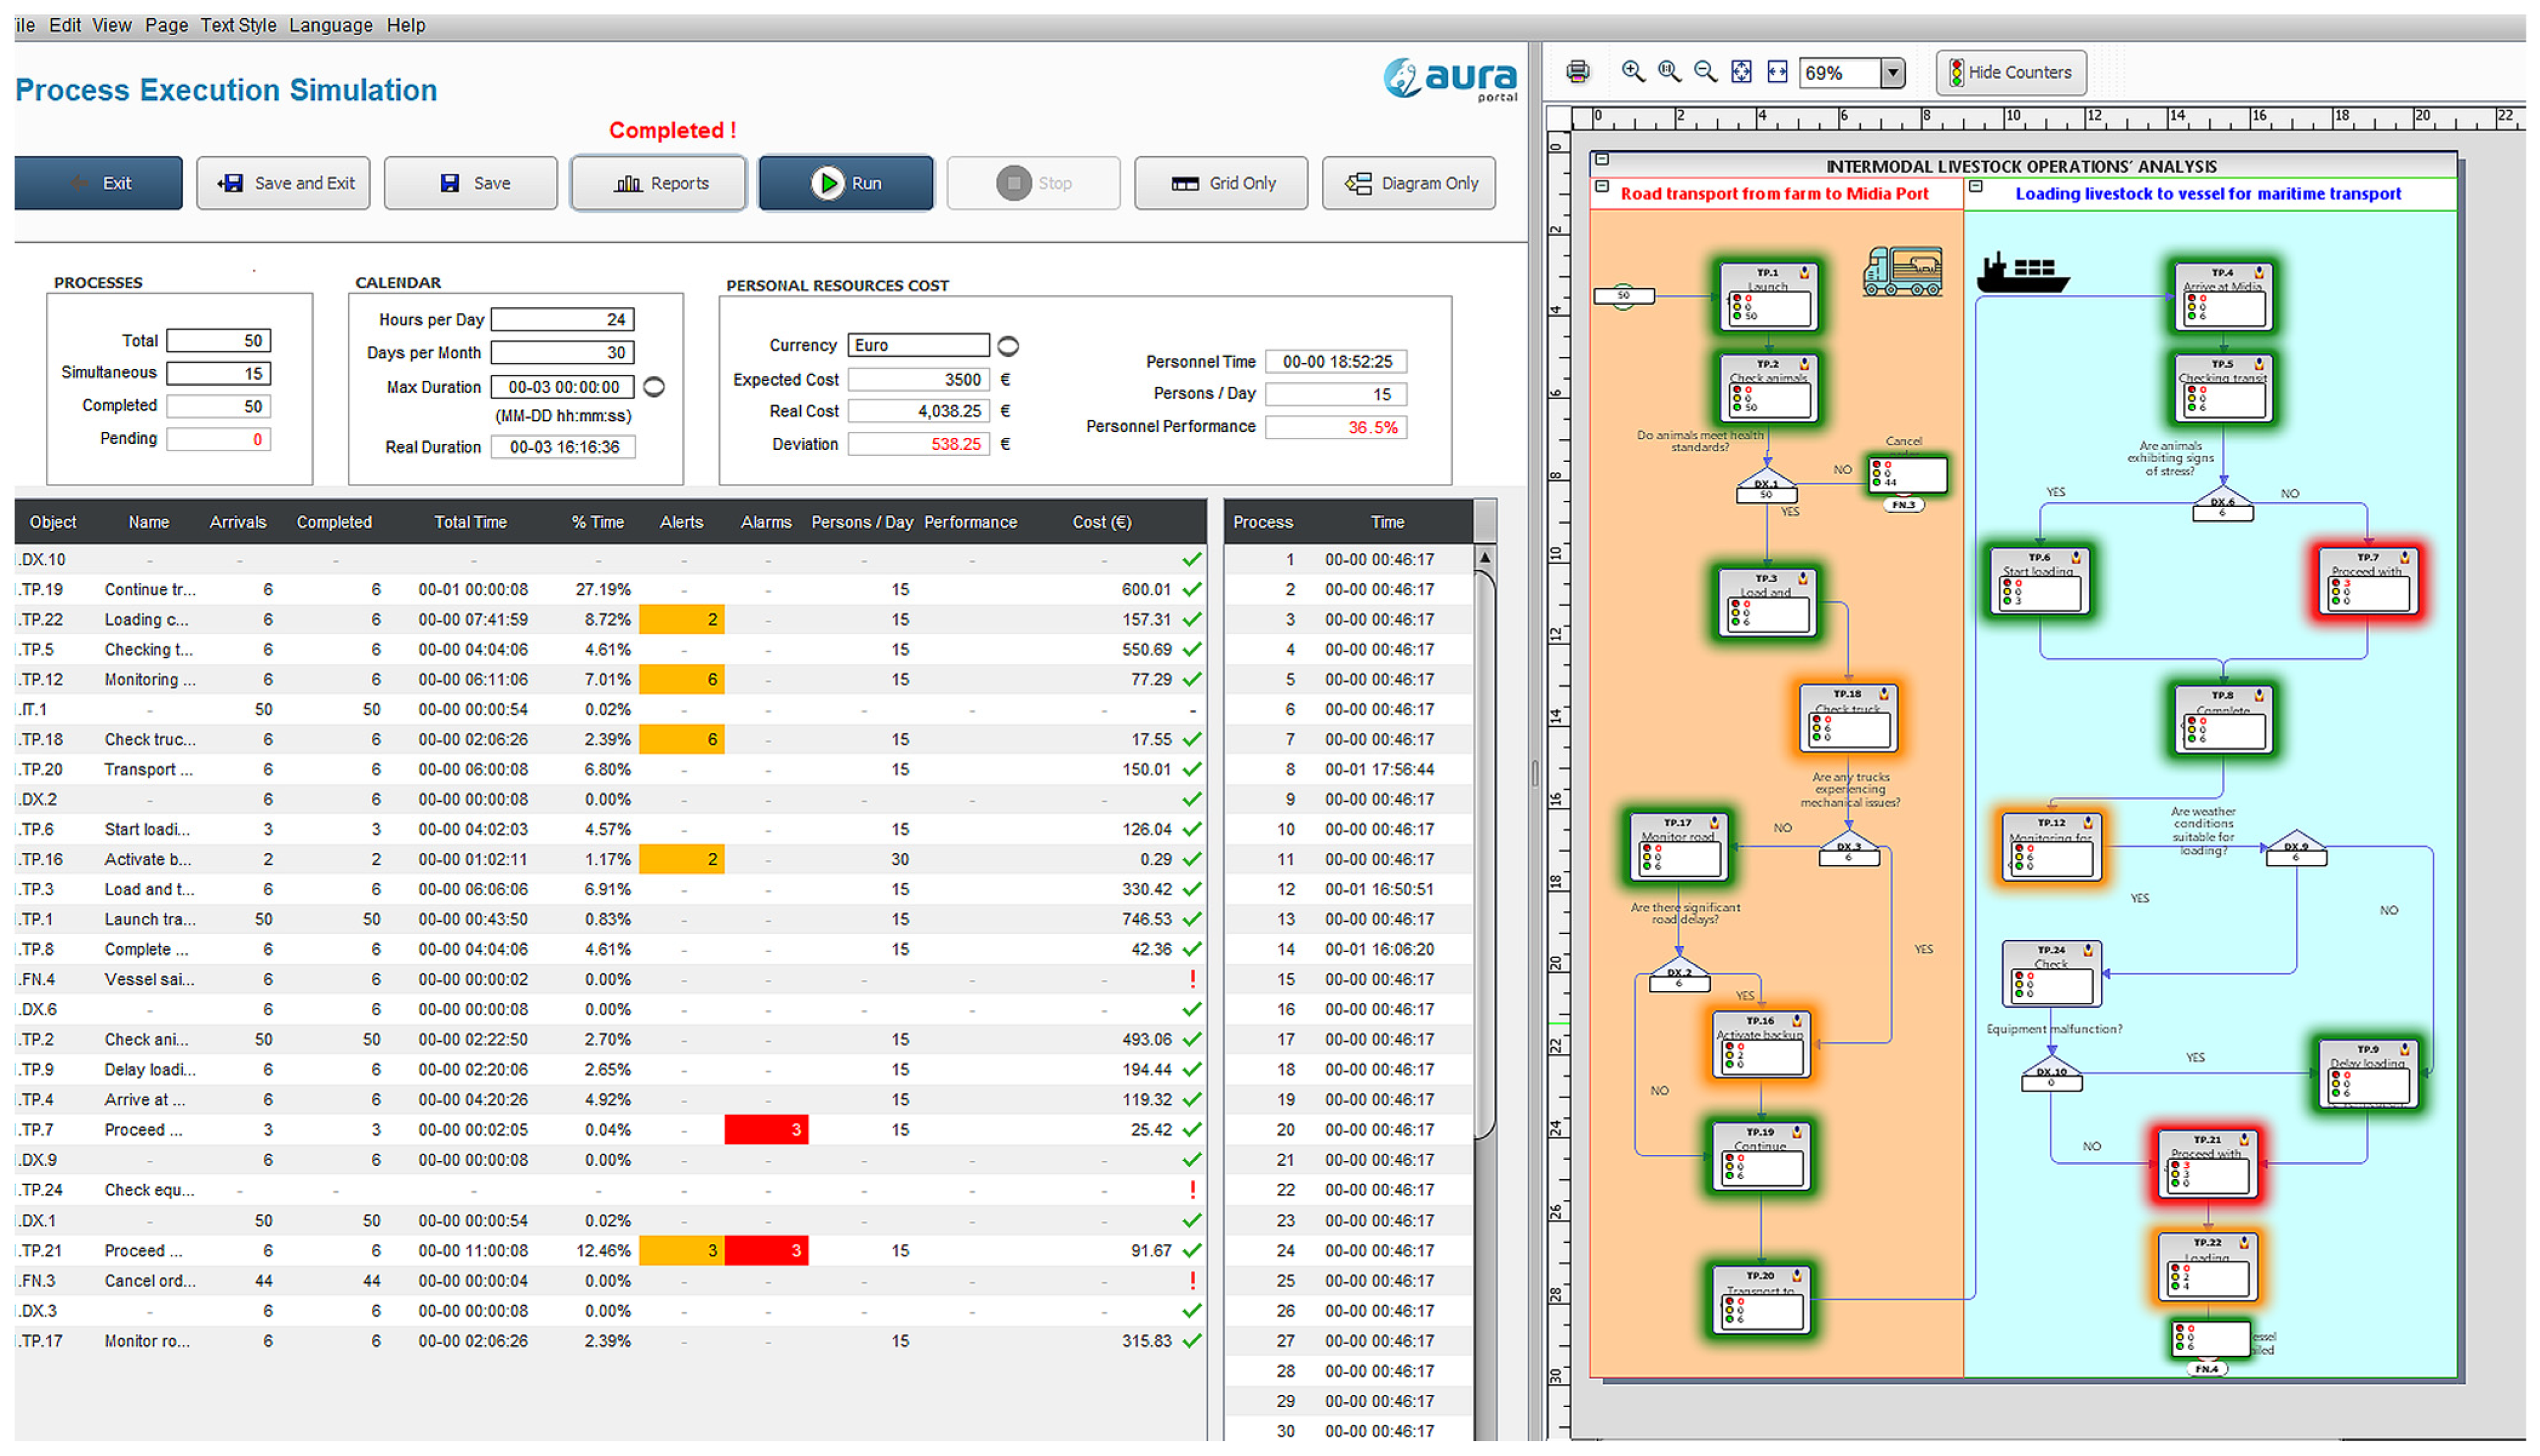Collapse the Loading livestock to vessel lane
Viewport: 2540px width, 1456px height.
click(x=1976, y=187)
